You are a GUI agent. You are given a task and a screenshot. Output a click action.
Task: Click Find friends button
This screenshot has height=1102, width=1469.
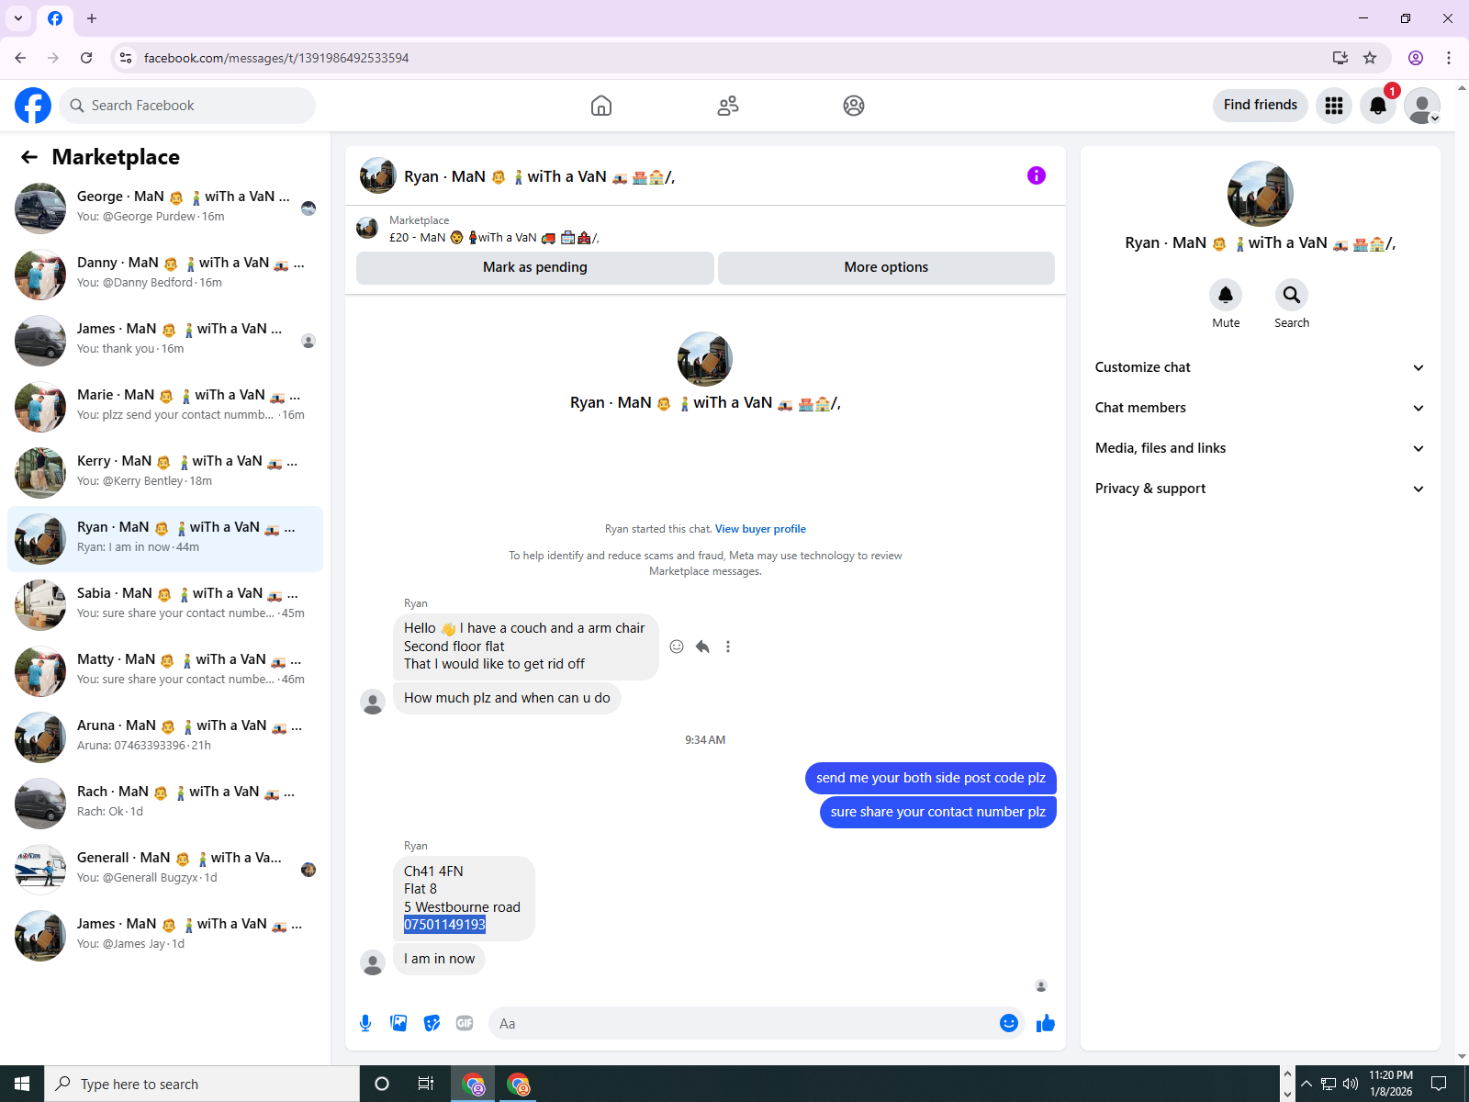pyautogui.click(x=1261, y=105)
